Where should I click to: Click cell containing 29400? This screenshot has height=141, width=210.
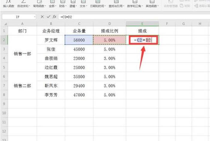click(79, 85)
